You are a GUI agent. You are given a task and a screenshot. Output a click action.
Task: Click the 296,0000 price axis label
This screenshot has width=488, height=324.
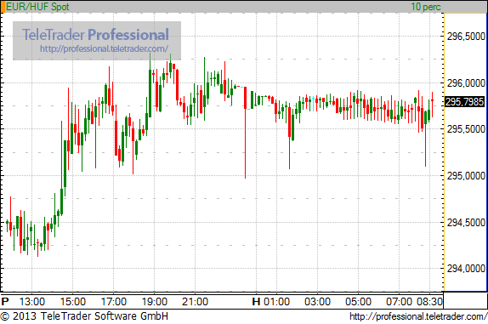pos(466,83)
